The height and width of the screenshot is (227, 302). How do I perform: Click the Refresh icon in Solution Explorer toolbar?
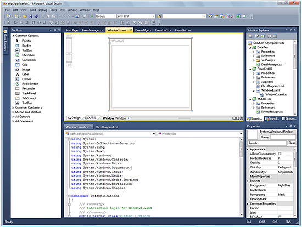tap(262, 36)
